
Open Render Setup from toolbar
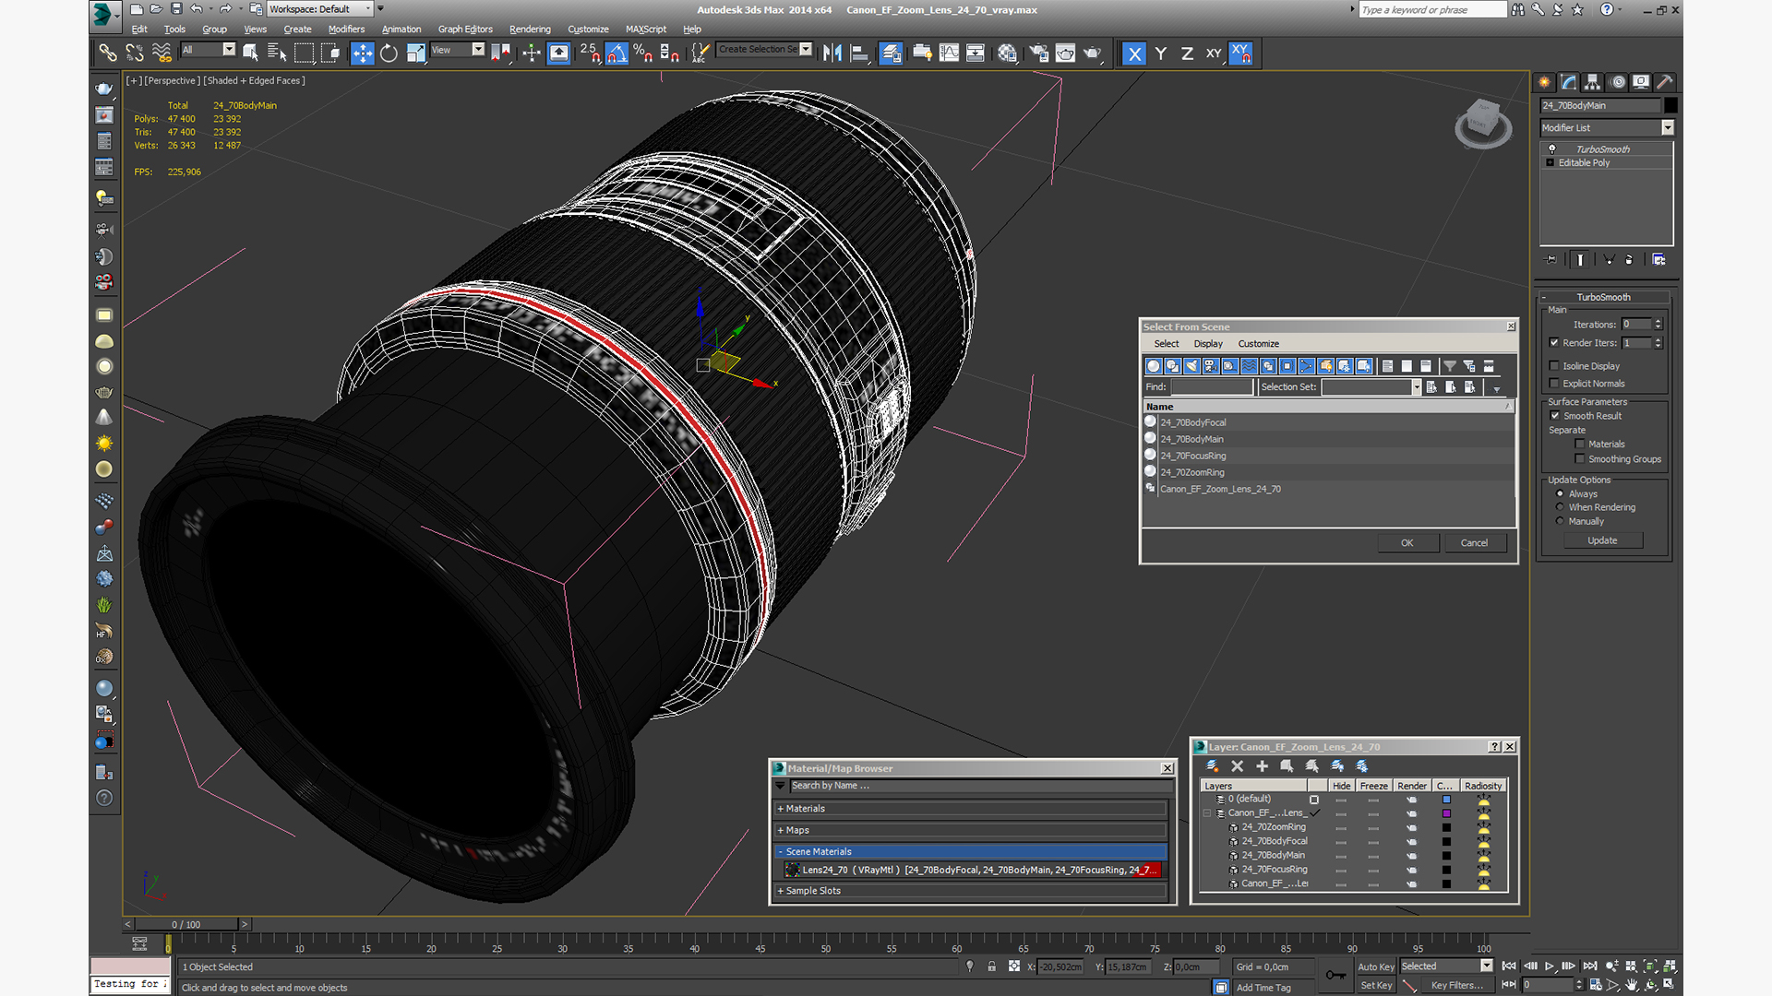tap(1039, 53)
